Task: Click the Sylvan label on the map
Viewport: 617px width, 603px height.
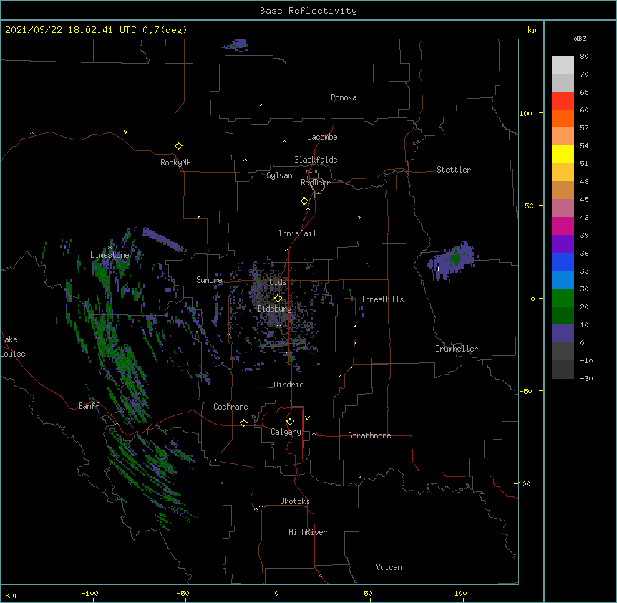Action: tap(279, 175)
